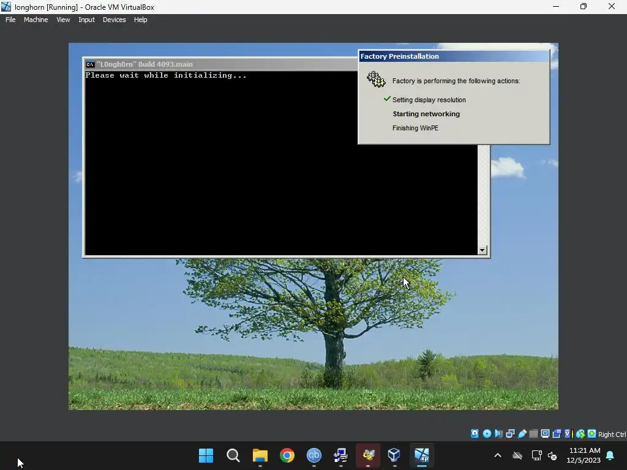This screenshot has height=470, width=627.
Task: Click the gray shared folders indicator
Action: click(x=533, y=434)
